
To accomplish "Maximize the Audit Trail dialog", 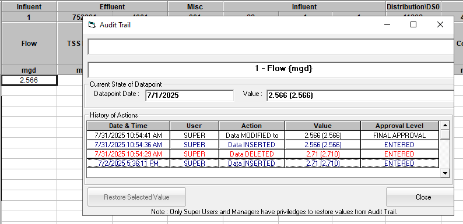I will point(413,25).
